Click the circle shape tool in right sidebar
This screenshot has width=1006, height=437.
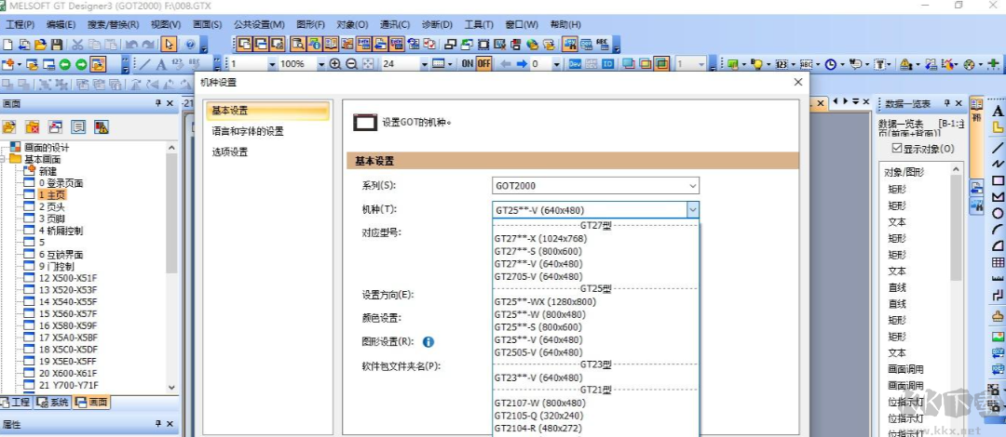click(x=998, y=213)
